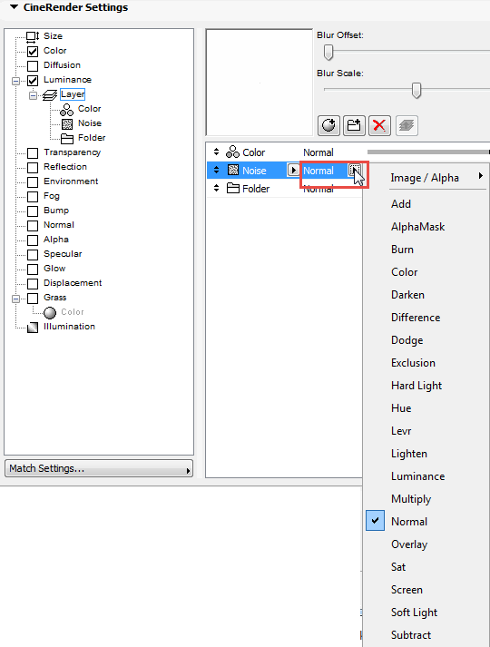Click the Noise shader icon in tree
490x647 pixels.
coord(67,123)
